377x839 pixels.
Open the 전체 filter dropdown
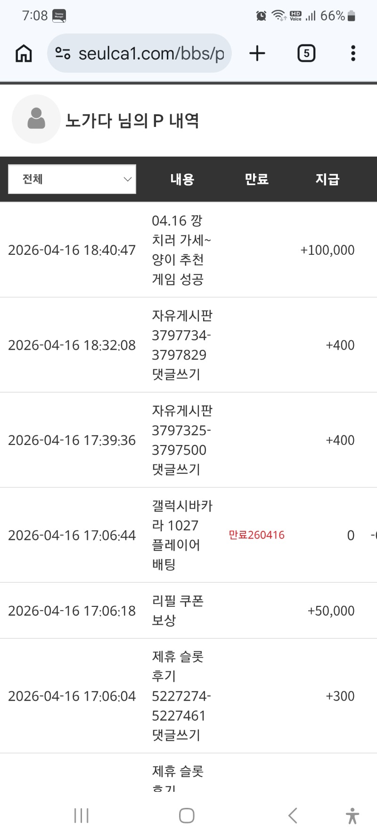click(x=72, y=179)
